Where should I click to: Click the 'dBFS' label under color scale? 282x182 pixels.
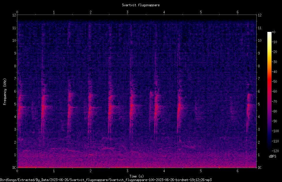coord(272,156)
